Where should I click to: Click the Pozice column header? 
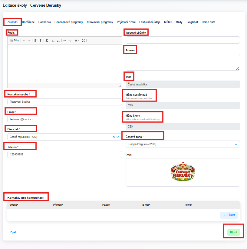pos(106,205)
